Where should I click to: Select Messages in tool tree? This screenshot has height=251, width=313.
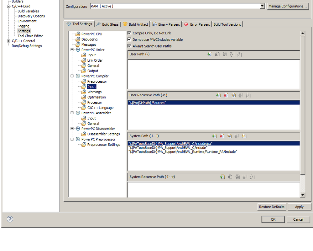click(89, 44)
